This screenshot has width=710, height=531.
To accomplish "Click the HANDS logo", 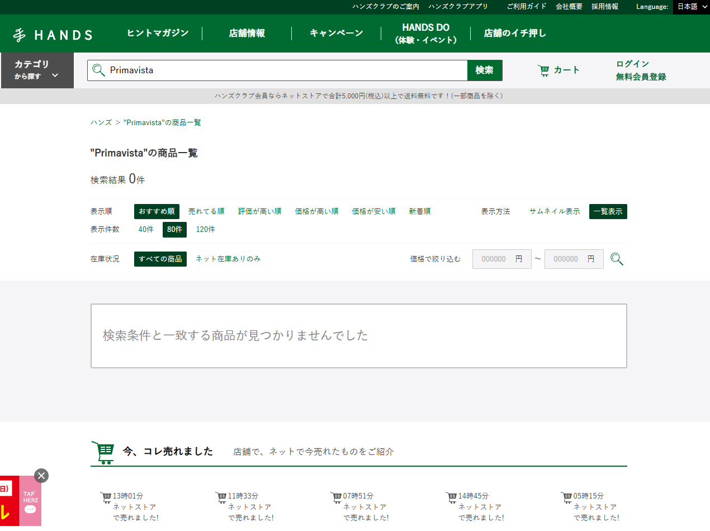I will tap(53, 35).
